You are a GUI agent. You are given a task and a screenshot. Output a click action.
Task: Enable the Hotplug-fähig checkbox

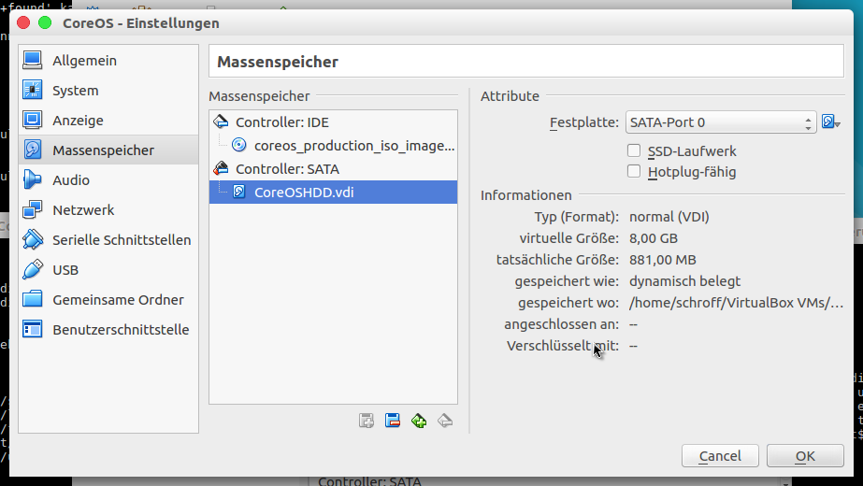[634, 171]
